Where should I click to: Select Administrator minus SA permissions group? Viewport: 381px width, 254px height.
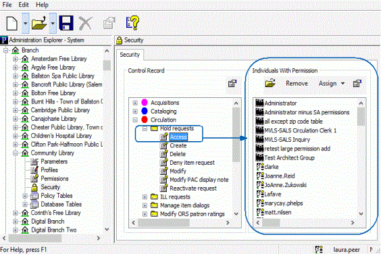307,112
